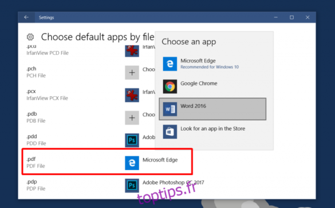Maximize the Settings window

pyautogui.click(x=291, y=17)
